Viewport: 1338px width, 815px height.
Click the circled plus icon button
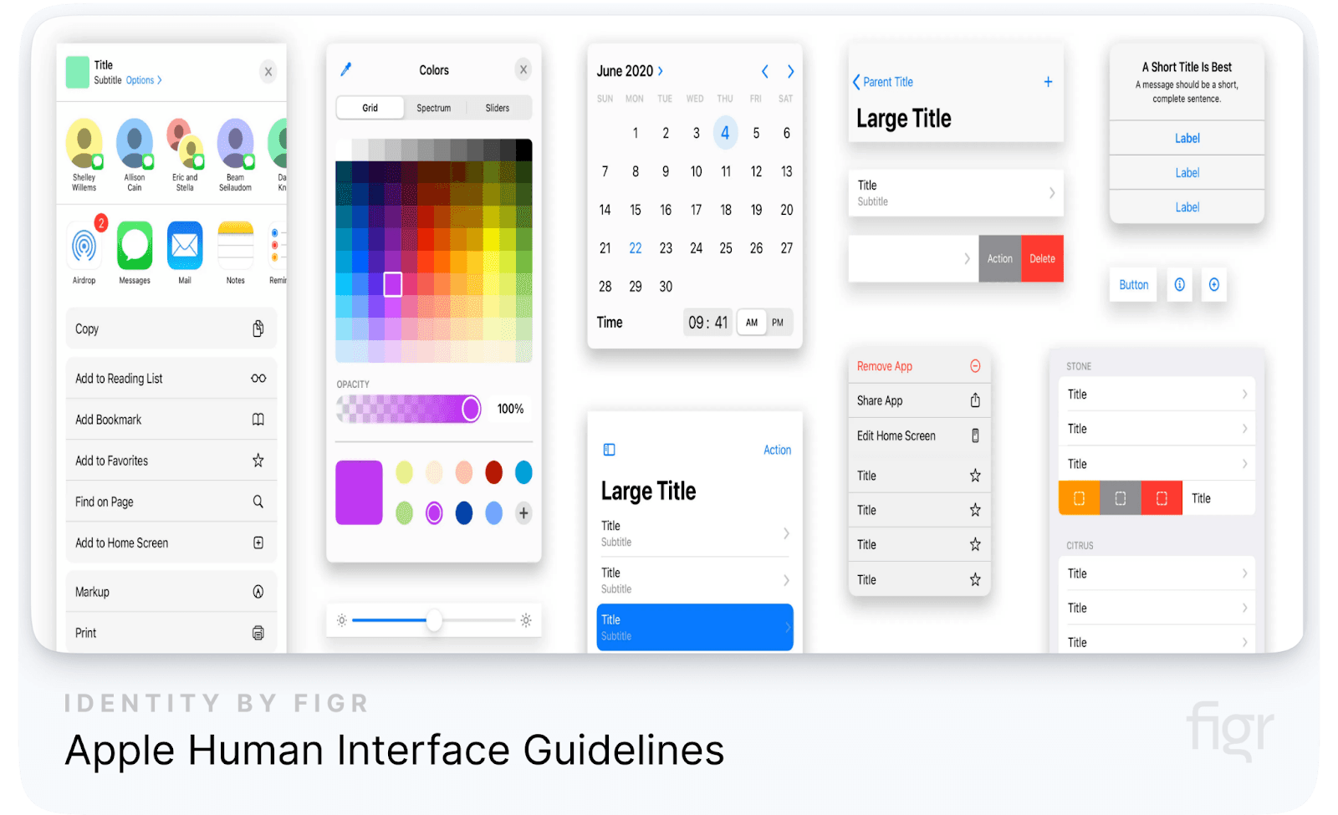1214,285
